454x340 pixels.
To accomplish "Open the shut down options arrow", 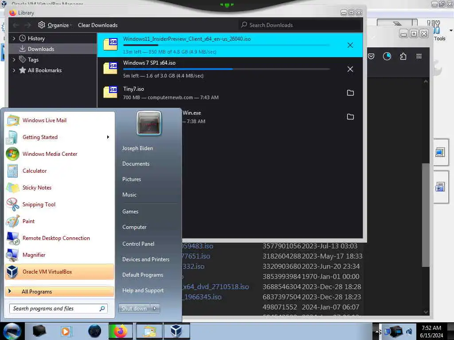I will tap(155, 309).
